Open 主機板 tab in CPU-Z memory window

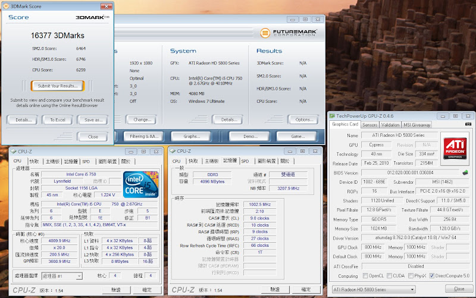(212, 161)
